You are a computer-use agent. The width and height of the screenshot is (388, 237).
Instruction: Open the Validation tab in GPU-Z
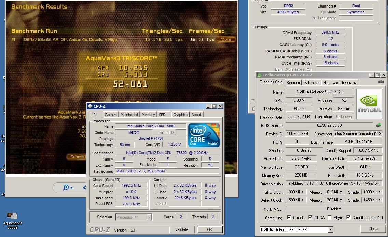(311, 83)
